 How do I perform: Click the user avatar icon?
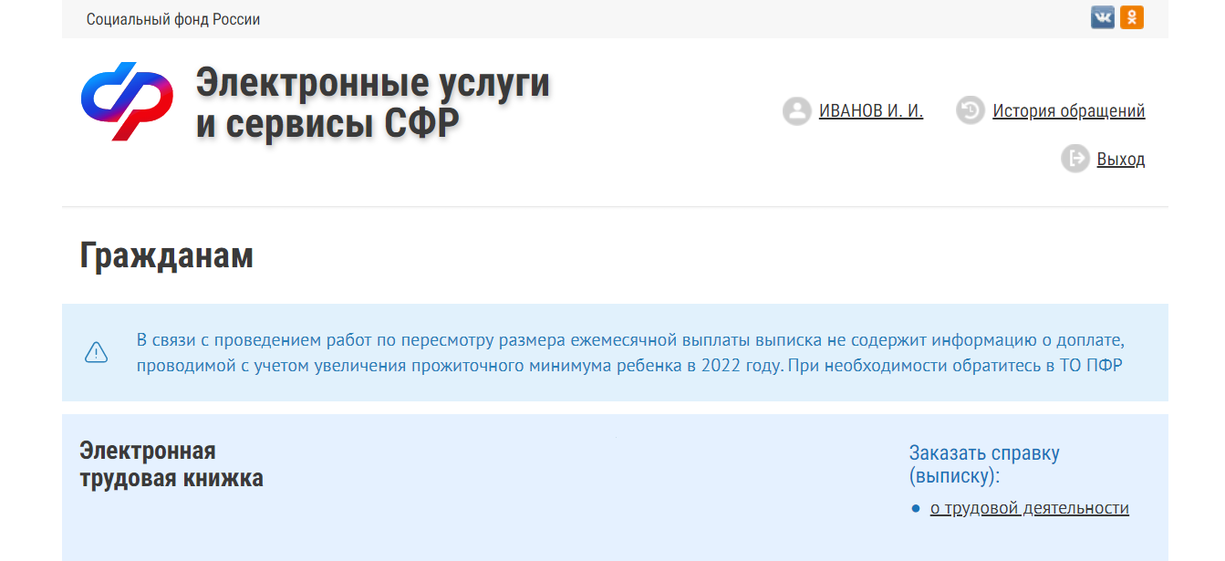click(x=796, y=111)
